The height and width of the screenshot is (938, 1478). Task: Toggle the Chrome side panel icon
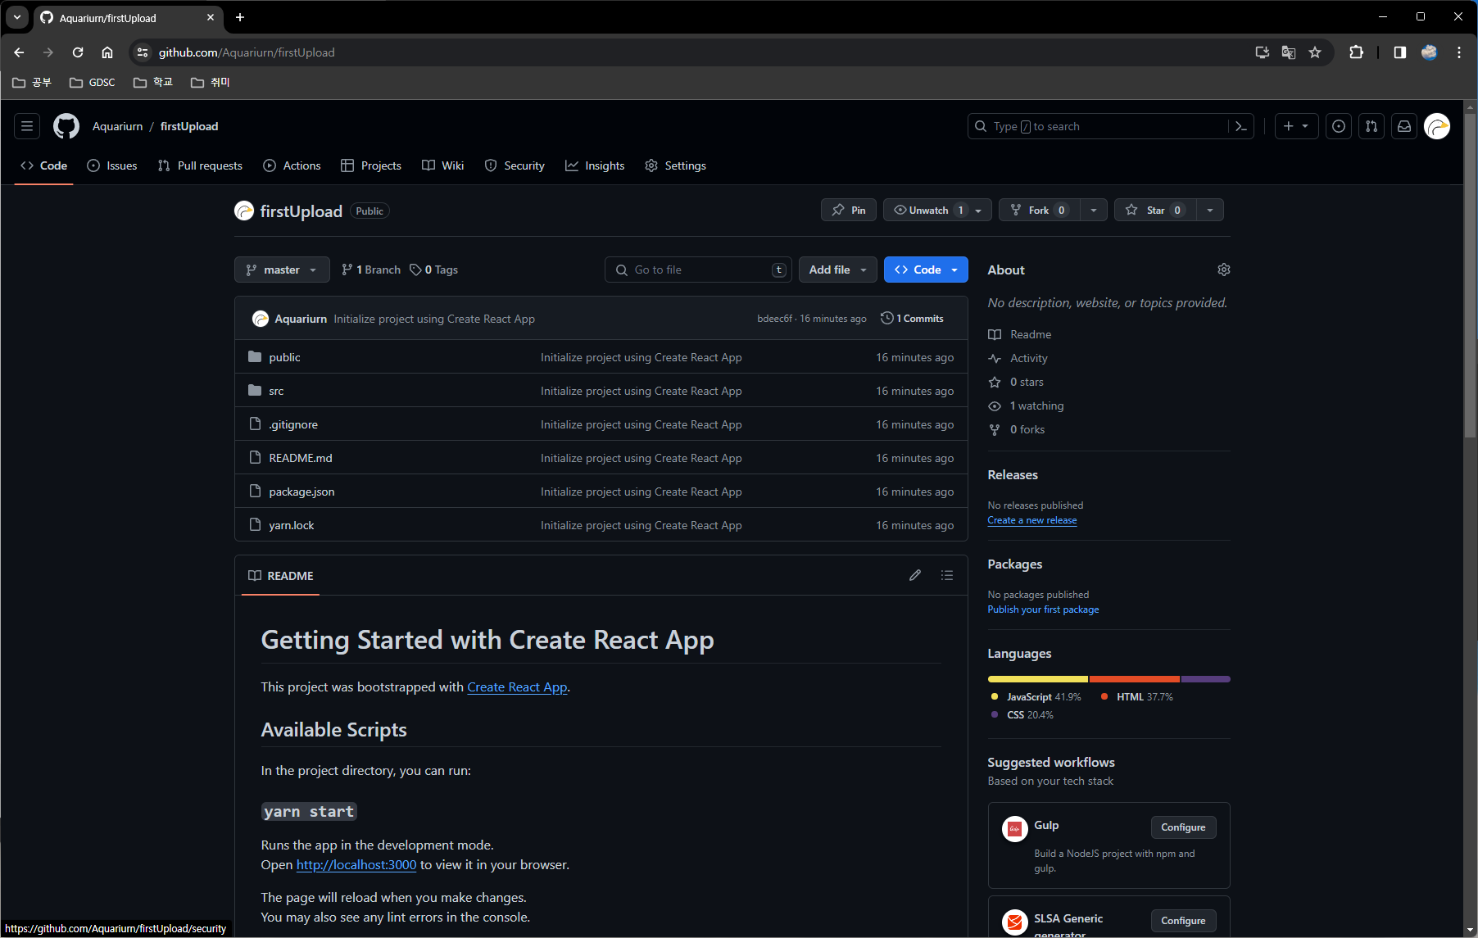click(x=1400, y=52)
